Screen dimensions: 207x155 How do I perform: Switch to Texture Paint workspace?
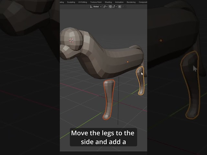[x=96, y=2]
